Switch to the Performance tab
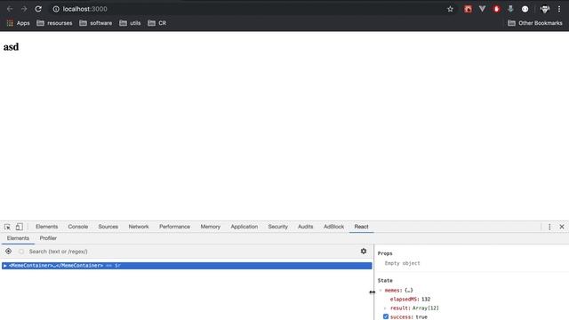Image resolution: width=569 pixels, height=320 pixels. (174, 227)
